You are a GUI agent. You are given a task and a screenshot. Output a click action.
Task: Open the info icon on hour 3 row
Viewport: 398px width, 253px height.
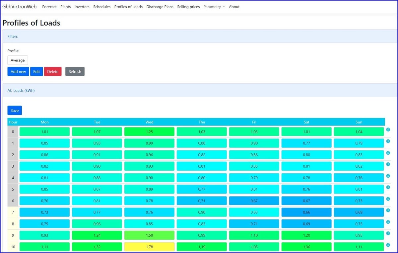tap(388, 164)
